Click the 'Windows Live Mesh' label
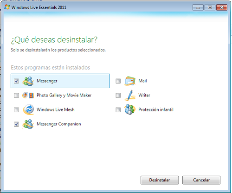The width and height of the screenshot is (232, 193). [56, 109]
